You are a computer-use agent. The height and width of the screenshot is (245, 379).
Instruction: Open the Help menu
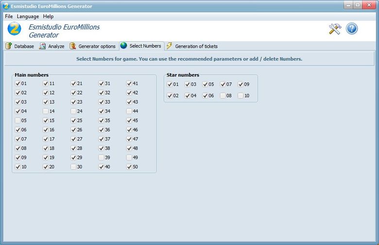(48, 16)
